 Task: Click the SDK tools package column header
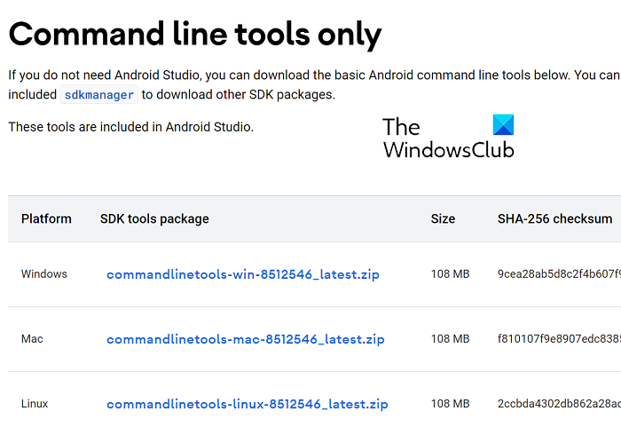(154, 218)
